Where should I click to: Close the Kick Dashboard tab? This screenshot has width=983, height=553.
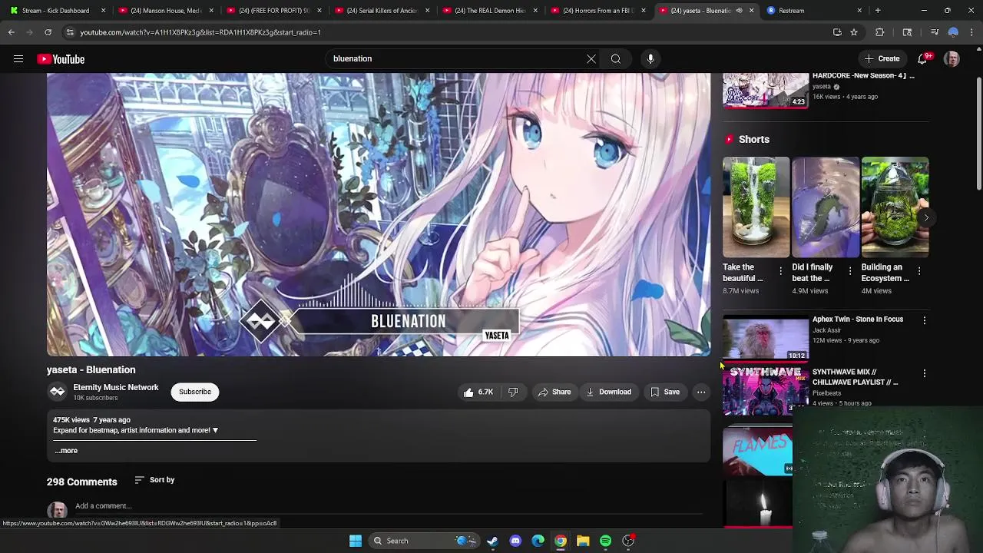coord(104,11)
